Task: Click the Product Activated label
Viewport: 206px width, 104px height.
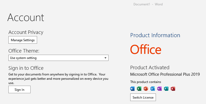Action: pyautogui.click(x=150, y=68)
